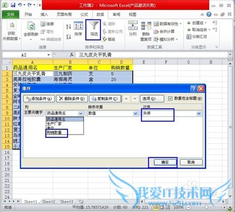Select column E header
235x212 pixels.
tap(144, 62)
